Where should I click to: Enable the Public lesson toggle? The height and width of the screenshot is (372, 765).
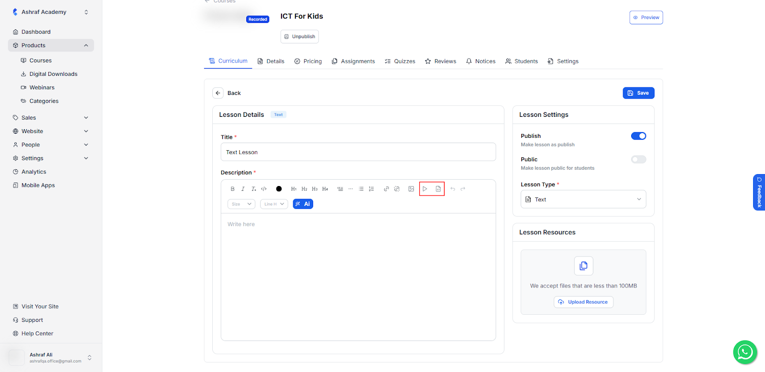(638, 159)
